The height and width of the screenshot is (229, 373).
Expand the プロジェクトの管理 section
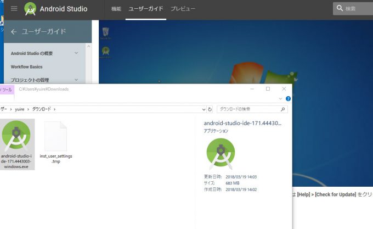coord(76,80)
